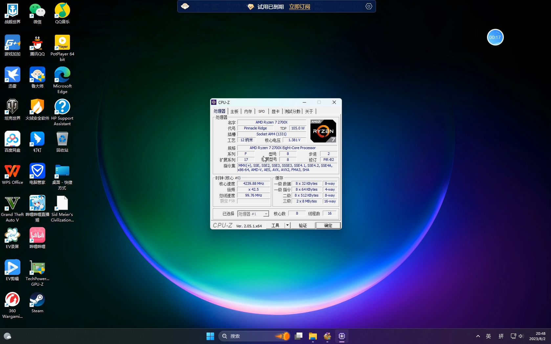Toggle the 英 input language indicator
The image size is (551, 344).
click(489, 336)
